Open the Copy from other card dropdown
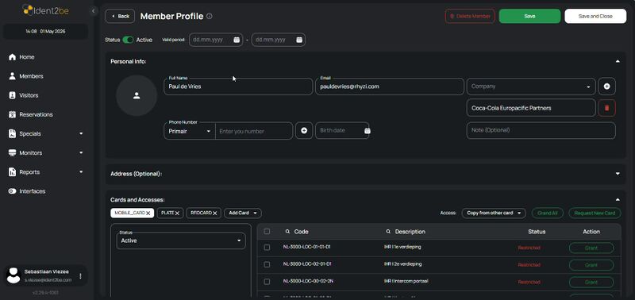The image size is (635, 300). [x=494, y=213]
